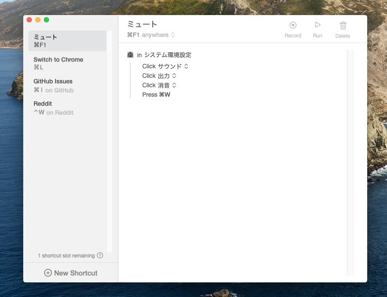The height and width of the screenshot is (297, 387).
Task: Select the Switch to Chrome shortcut
Action: [58, 63]
